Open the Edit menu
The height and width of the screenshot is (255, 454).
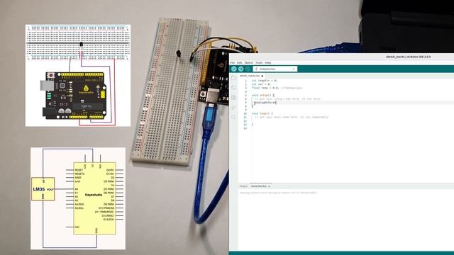pos(240,63)
